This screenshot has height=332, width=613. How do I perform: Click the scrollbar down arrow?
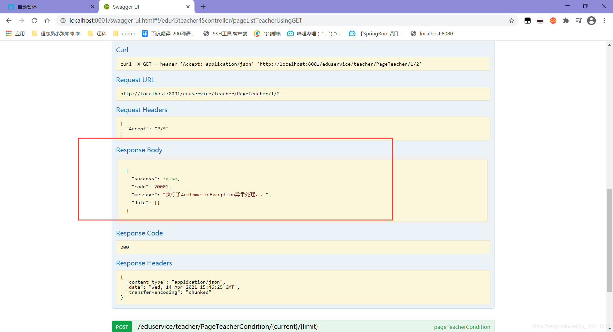click(x=609, y=328)
